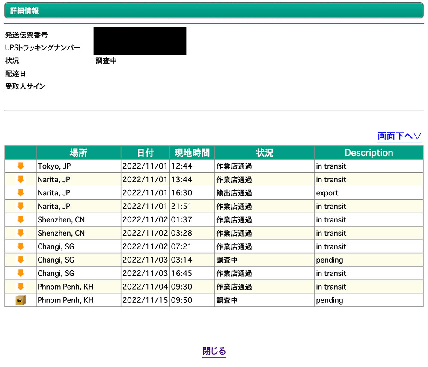Click the 詳細情報 header title
Image resolution: width=428 pixels, height=367 pixels.
point(24,11)
